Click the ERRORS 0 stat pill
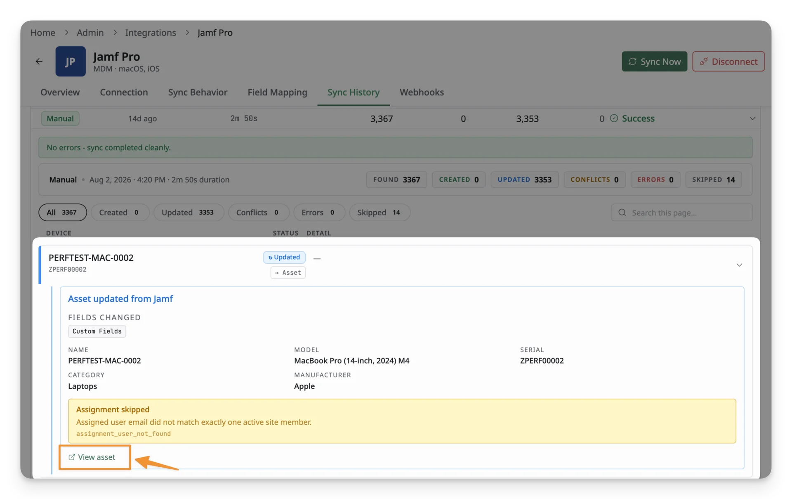This screenshot has height=499, width=792. (x=655, y=180)
